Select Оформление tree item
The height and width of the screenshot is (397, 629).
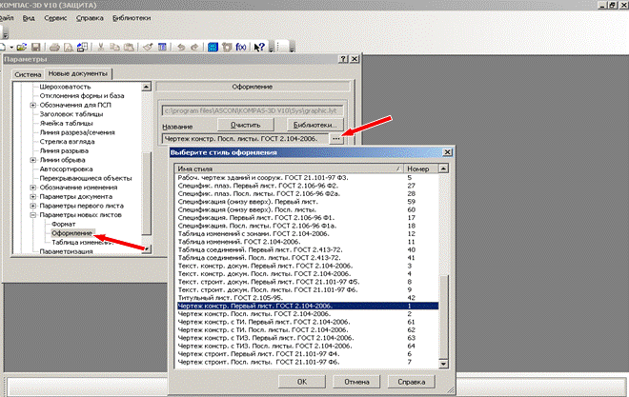(x=71, y=233)
